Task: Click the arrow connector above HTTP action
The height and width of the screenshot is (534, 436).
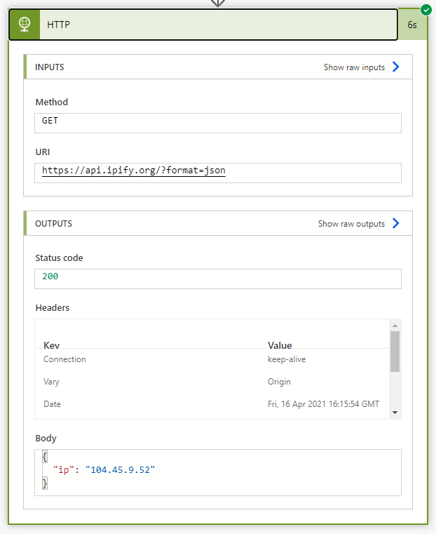Action: point(218,3)
